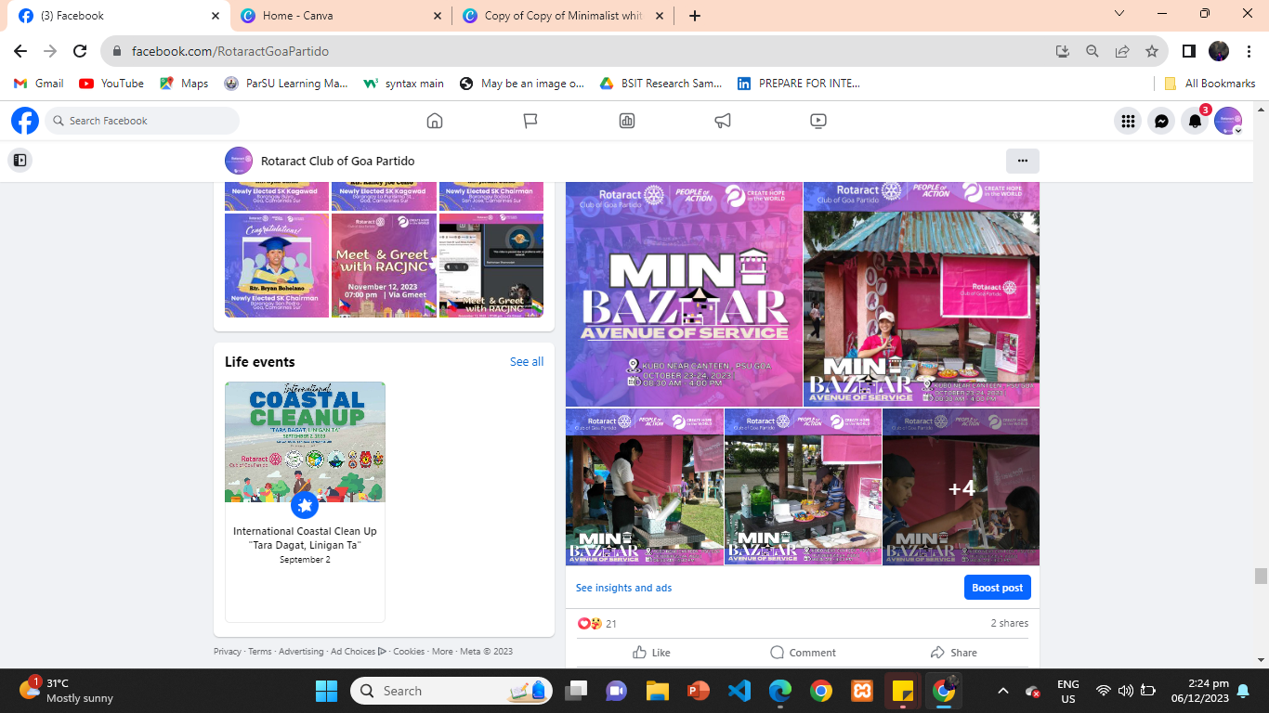
Task: Click the Facebook logo icon
Action: click(25, 121)
